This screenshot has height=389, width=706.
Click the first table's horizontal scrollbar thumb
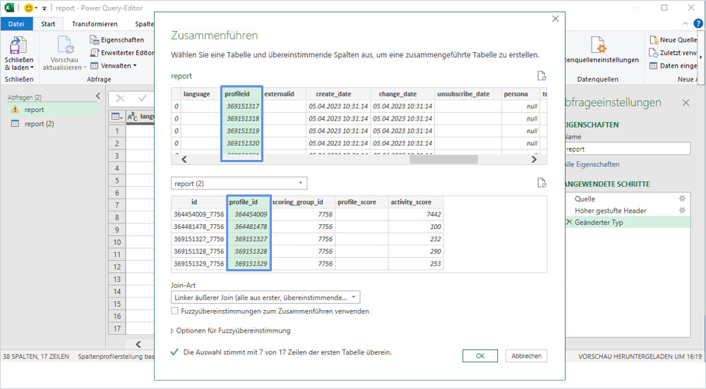(443, 159)
